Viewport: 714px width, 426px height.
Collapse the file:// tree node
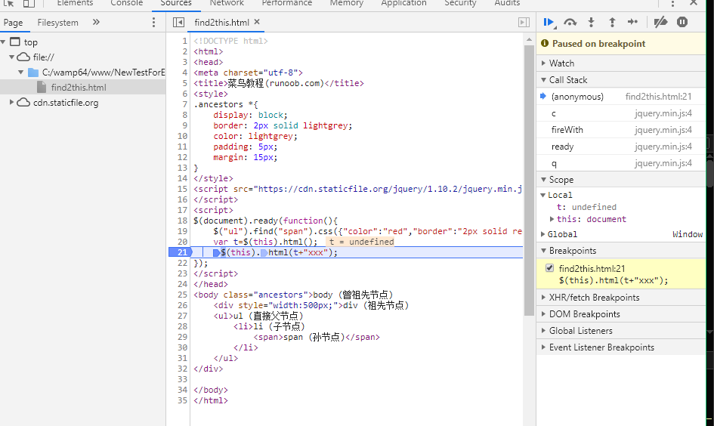tap(12, 57)
